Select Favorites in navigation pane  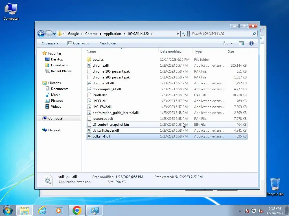(x=55, y=53)
